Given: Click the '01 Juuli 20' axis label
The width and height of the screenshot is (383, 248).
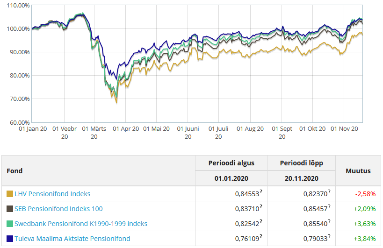Looking at the screenshot, I should pyautogui.click(x=218, y=133).
